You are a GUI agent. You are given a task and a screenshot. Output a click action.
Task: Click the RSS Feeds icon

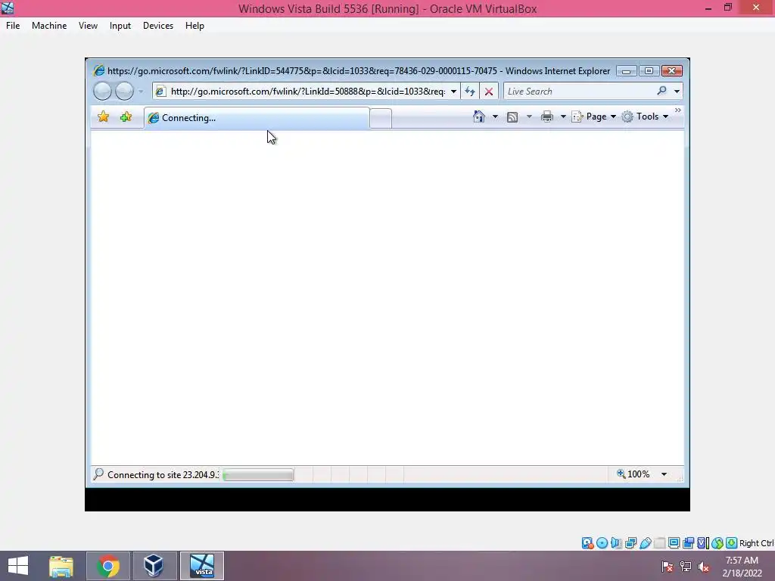[512, 117]
